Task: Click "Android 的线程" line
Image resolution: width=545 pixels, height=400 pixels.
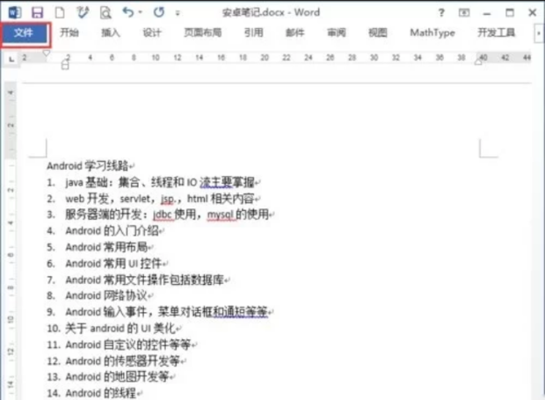Action: 101,393
